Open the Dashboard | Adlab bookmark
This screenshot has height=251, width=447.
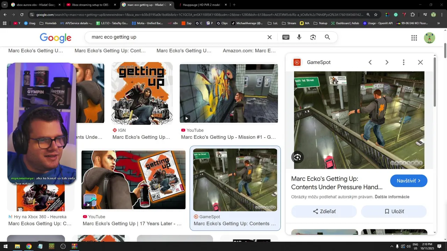click(x=345, y=23)
